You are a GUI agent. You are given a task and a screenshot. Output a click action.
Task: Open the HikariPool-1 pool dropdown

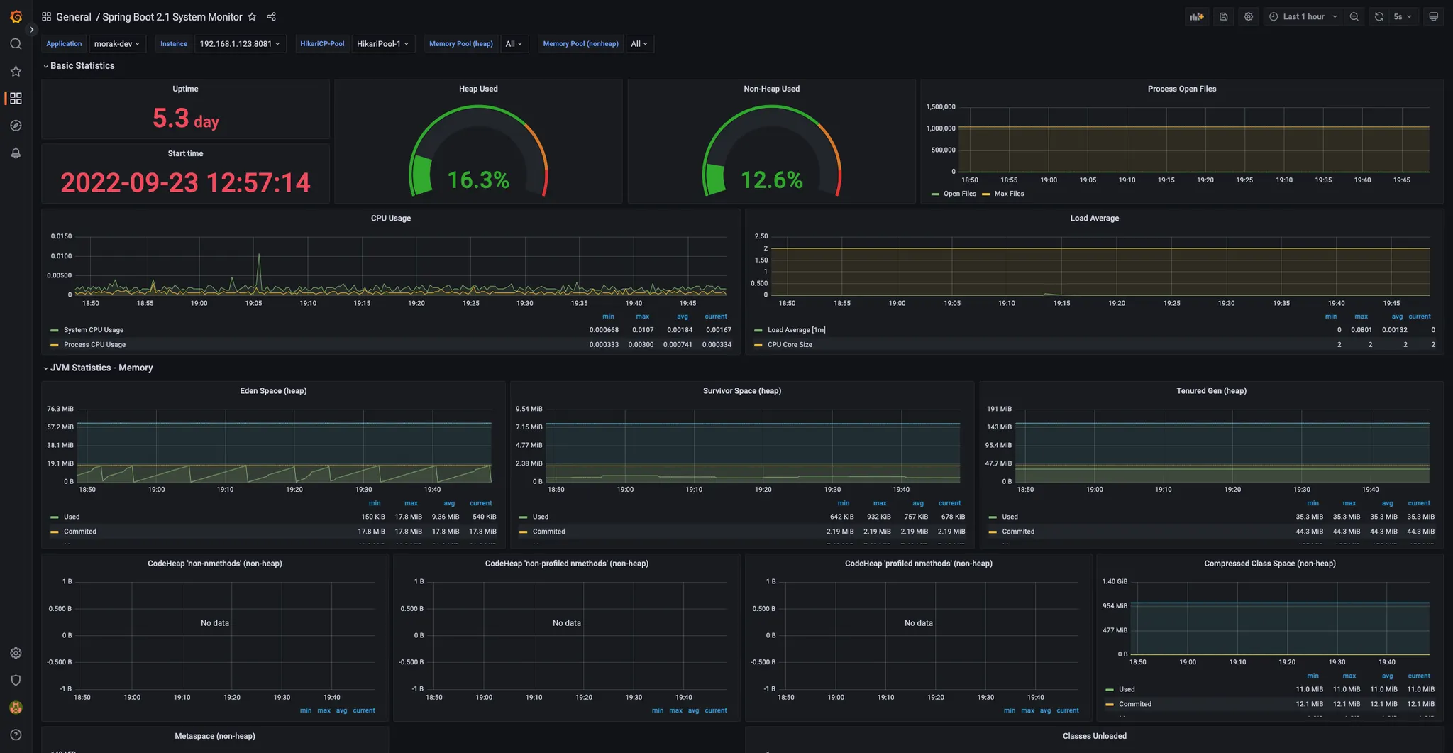pos(382,44)
